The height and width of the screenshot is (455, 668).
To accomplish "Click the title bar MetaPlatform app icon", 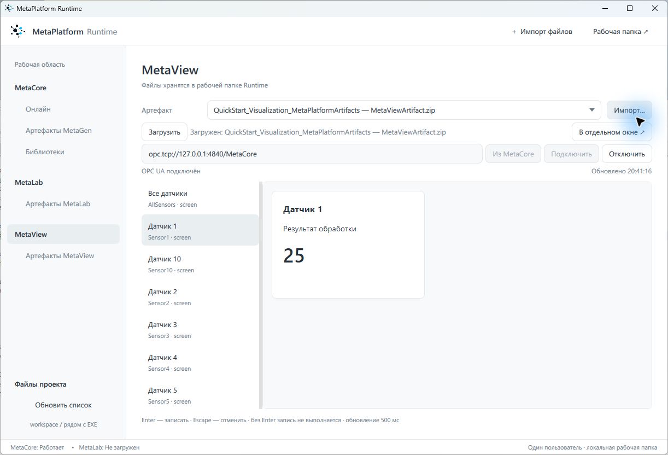I will (x=9, y=8).
